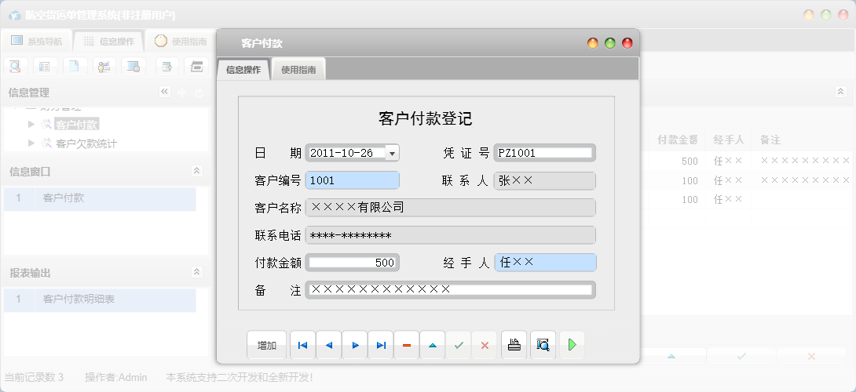The image size is (856, 392).
Task: Click the 客户名称 field ××××有限公司
Action: (x=451, y=208)
